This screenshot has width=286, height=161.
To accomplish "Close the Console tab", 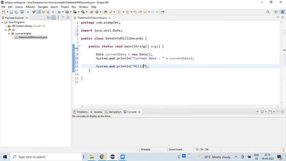I will 139,112.
